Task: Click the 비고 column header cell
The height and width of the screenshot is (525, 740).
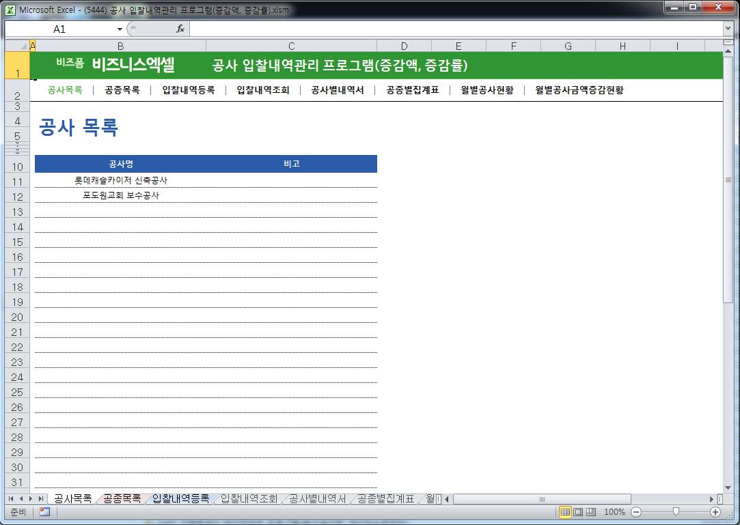Action: coord(292,164)
